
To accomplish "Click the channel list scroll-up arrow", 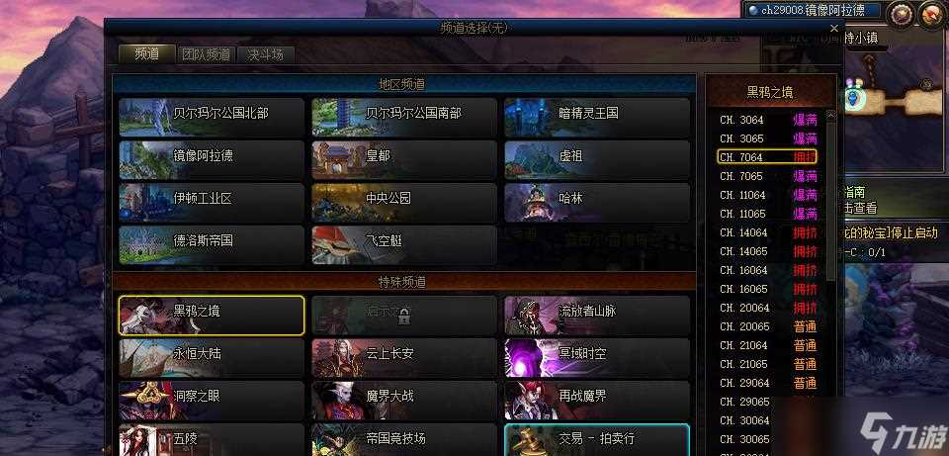I will pos(831,115).
